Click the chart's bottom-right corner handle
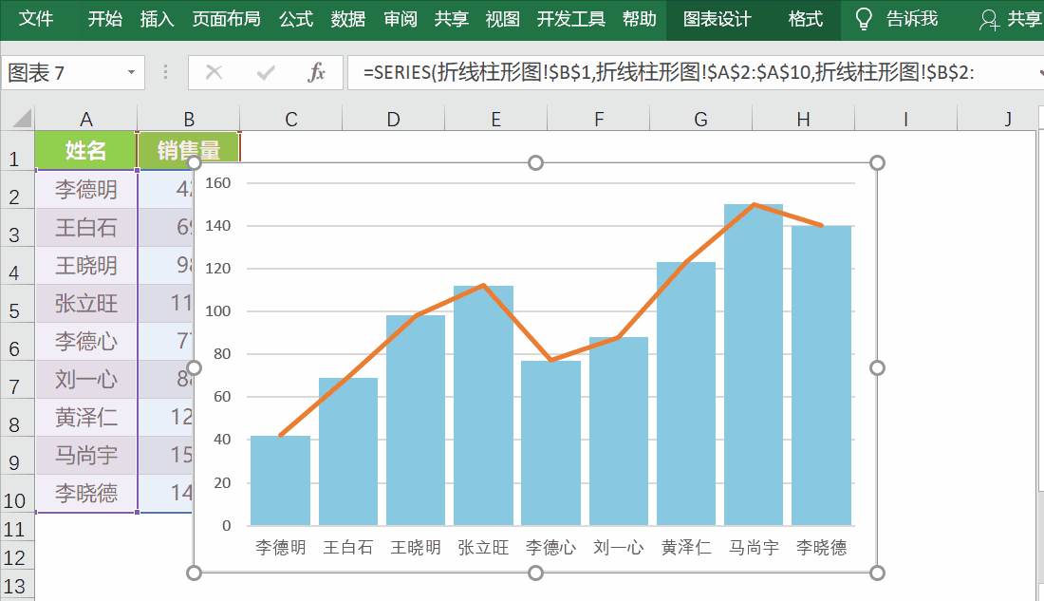This screenshot has width=1044, height=601. [878, 573]
